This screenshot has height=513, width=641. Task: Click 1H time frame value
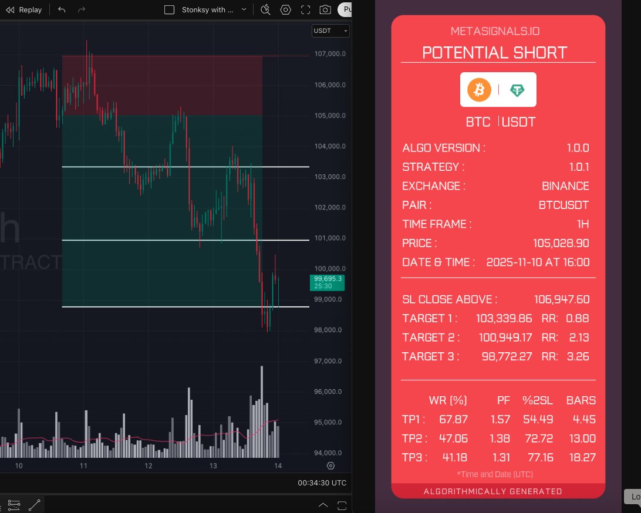click(x=583, y=224)
